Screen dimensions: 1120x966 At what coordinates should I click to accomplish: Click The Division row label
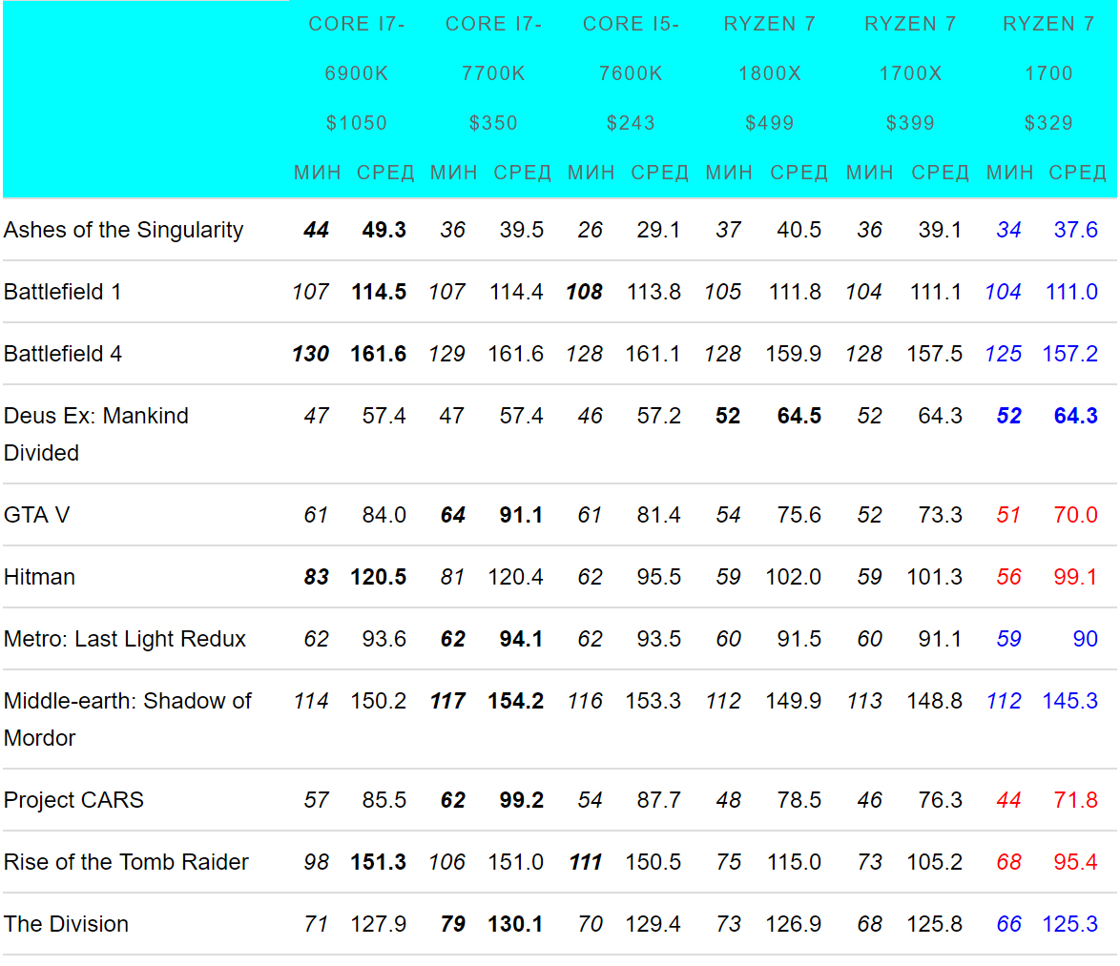66,924
